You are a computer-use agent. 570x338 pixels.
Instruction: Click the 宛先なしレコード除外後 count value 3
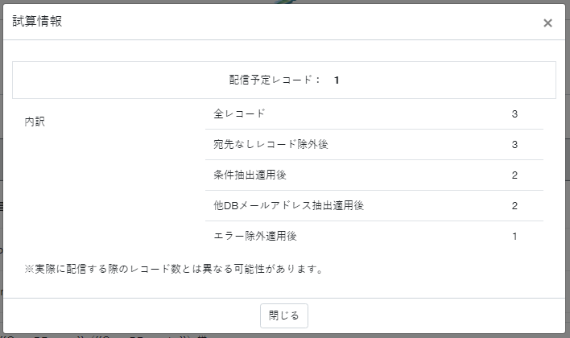coord(514,144)
